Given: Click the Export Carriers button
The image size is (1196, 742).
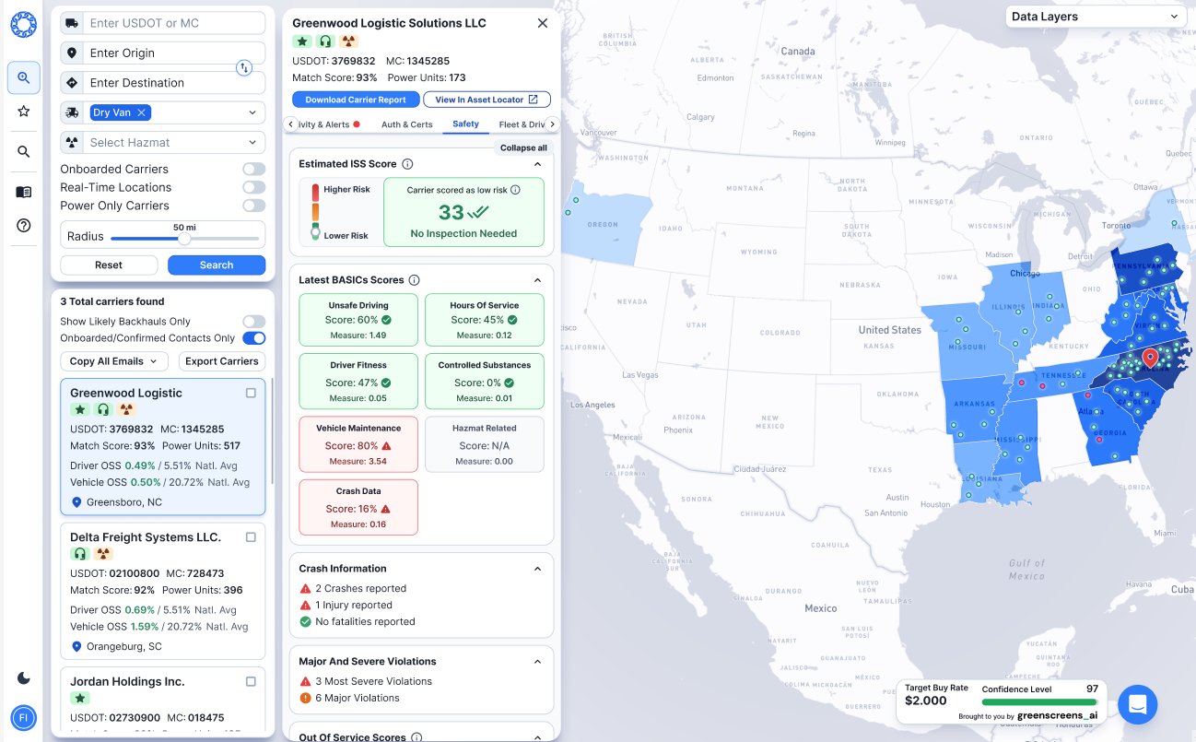Looking at the screenshot, I should click(222, 361).
